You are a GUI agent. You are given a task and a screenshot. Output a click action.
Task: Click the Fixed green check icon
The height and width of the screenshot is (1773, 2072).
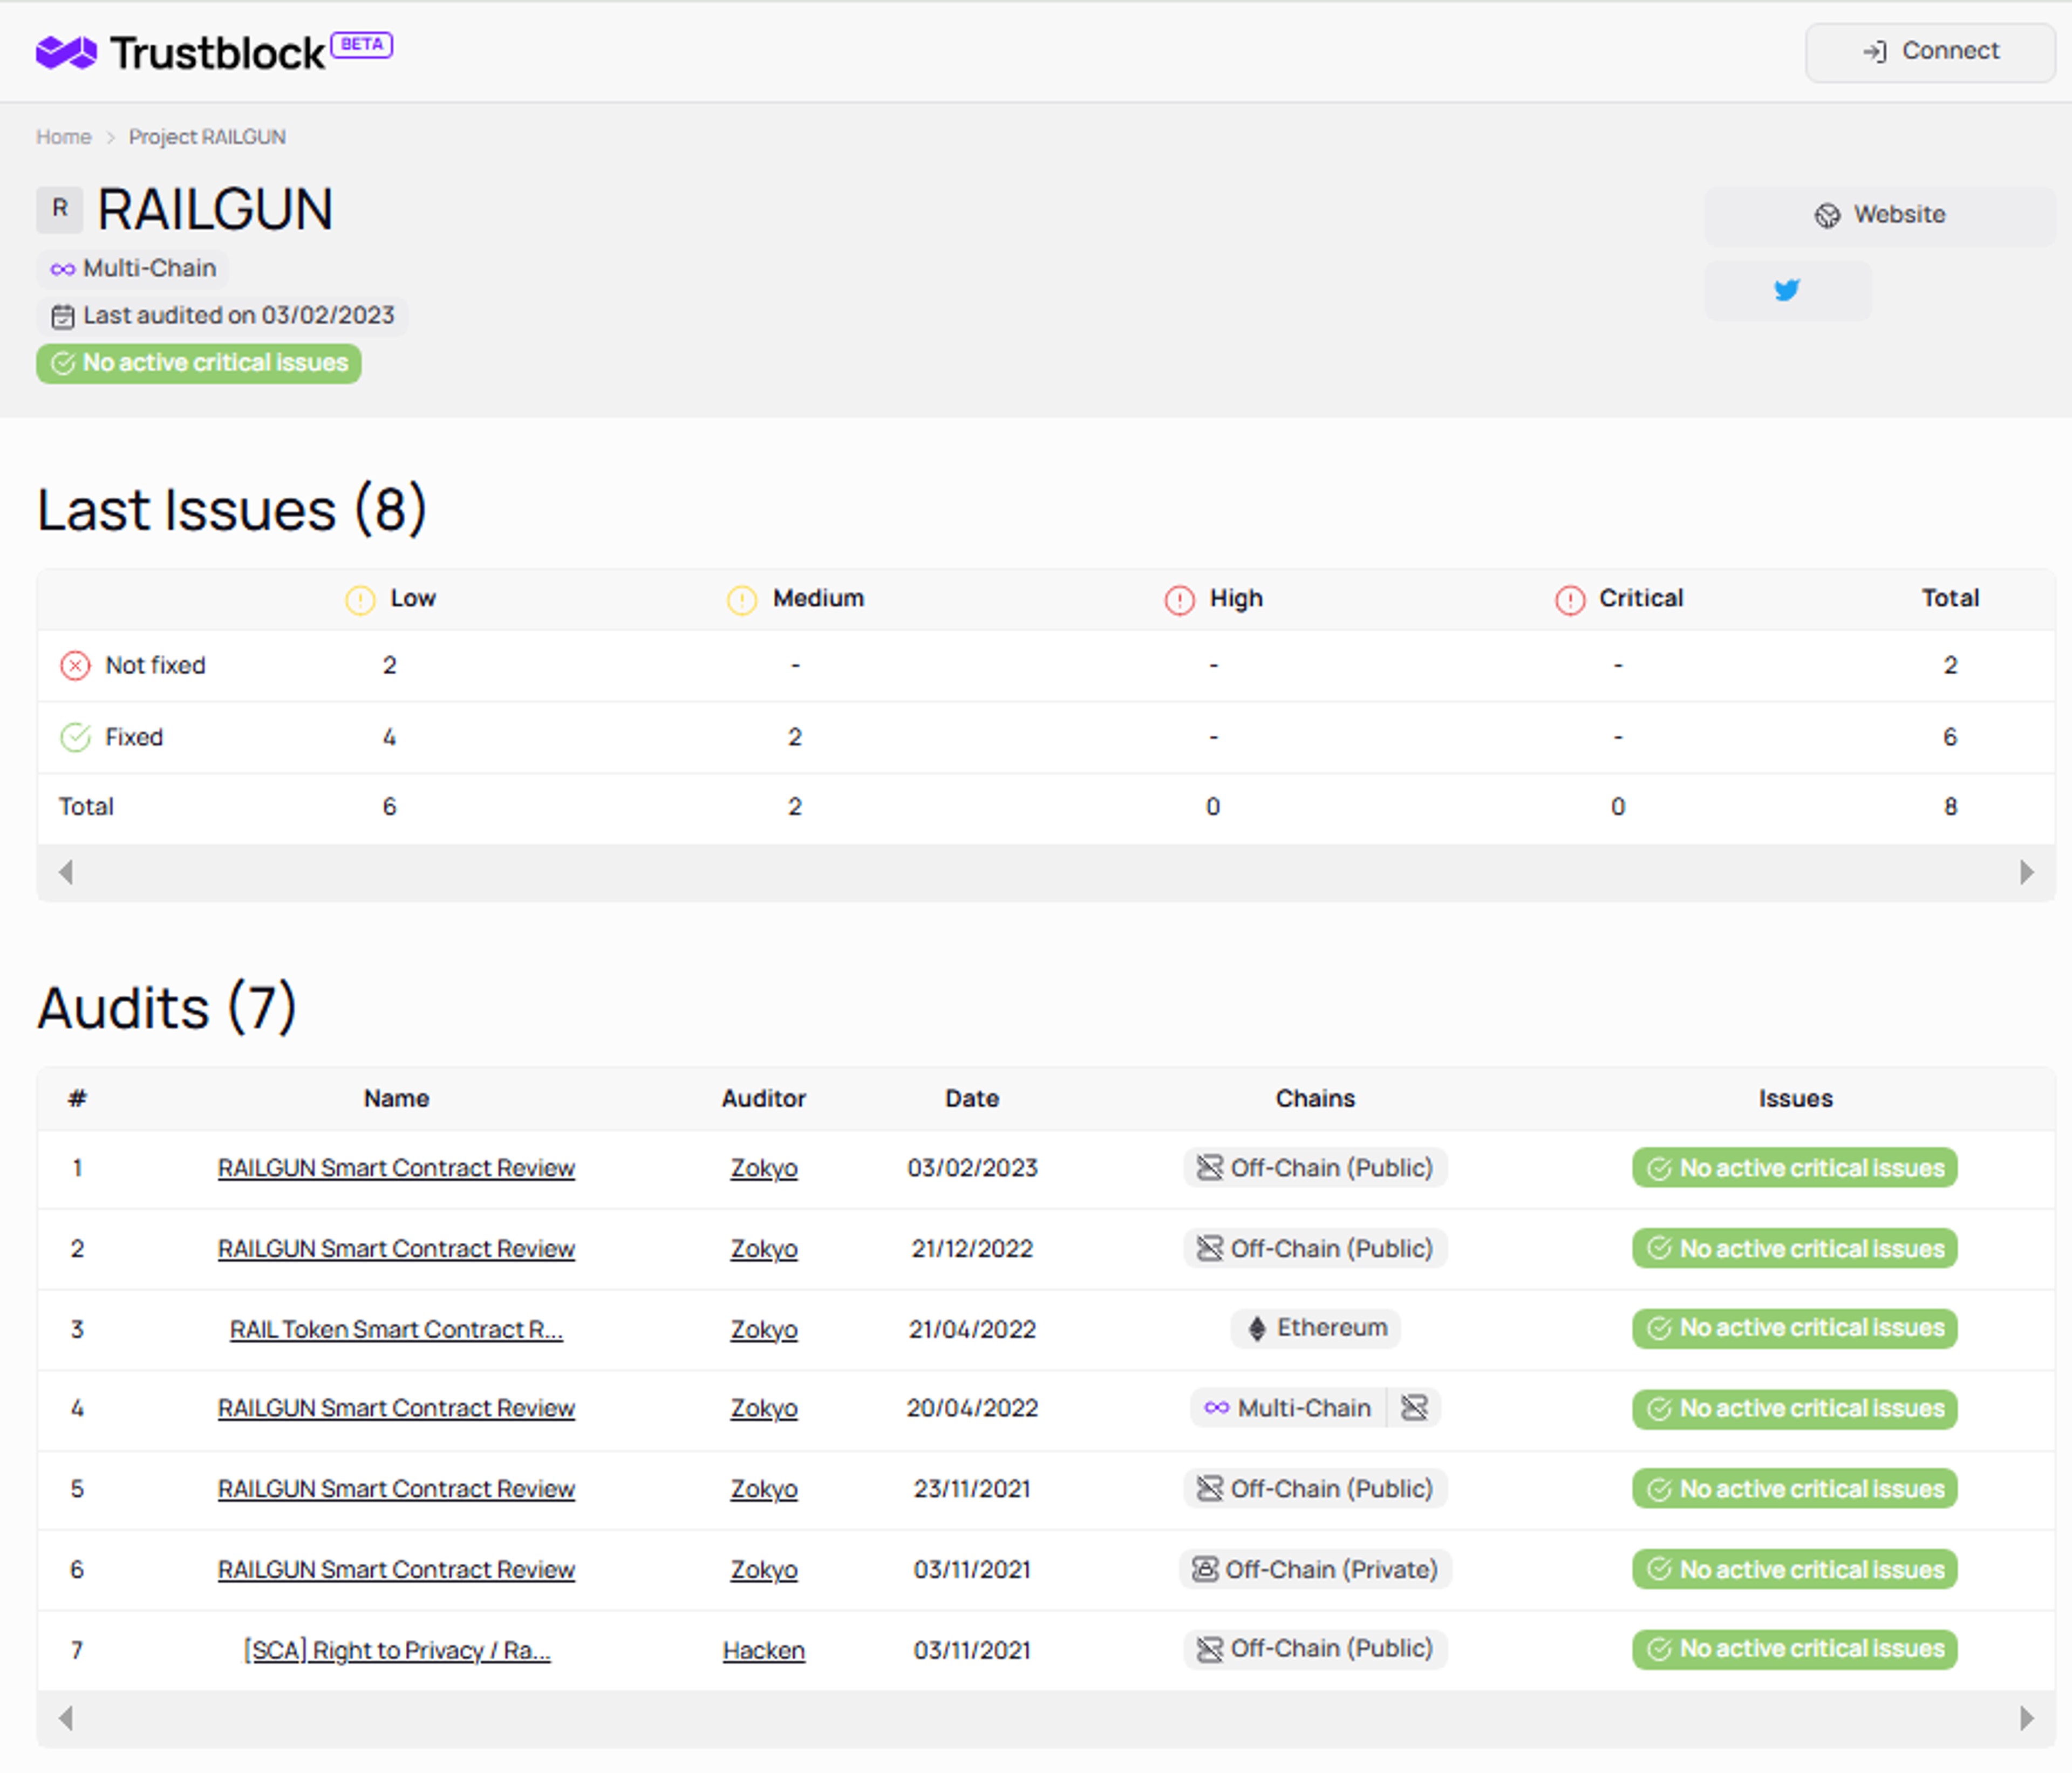pos(75,737)
